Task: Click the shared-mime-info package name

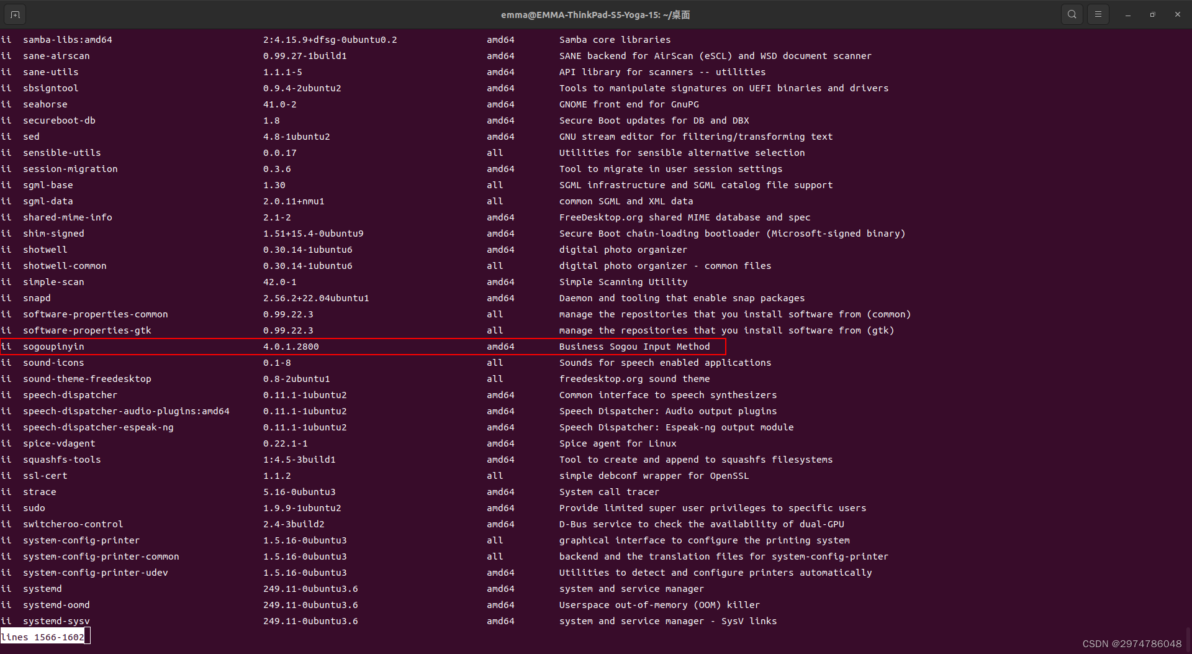Action: (68, 217)
